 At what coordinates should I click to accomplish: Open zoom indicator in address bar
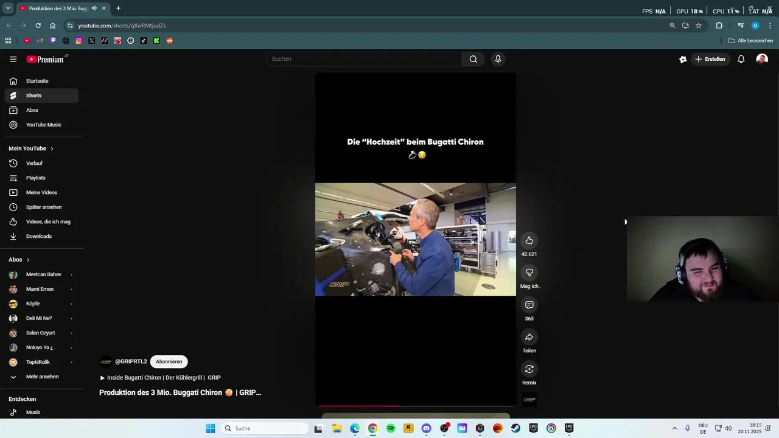pos(672,26)
